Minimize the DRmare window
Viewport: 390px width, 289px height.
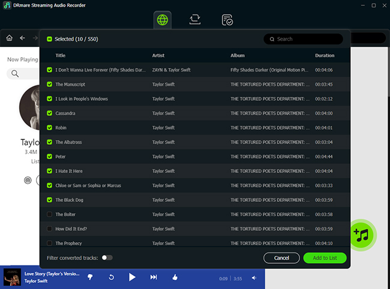click(363, 5)
